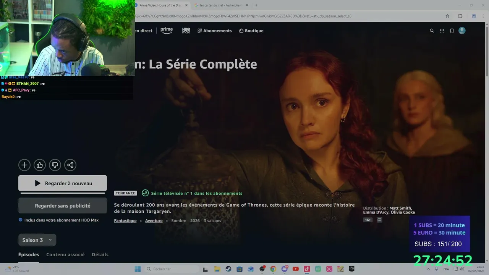
Task: Open the Aventure genre link
Action: [154, 221]
